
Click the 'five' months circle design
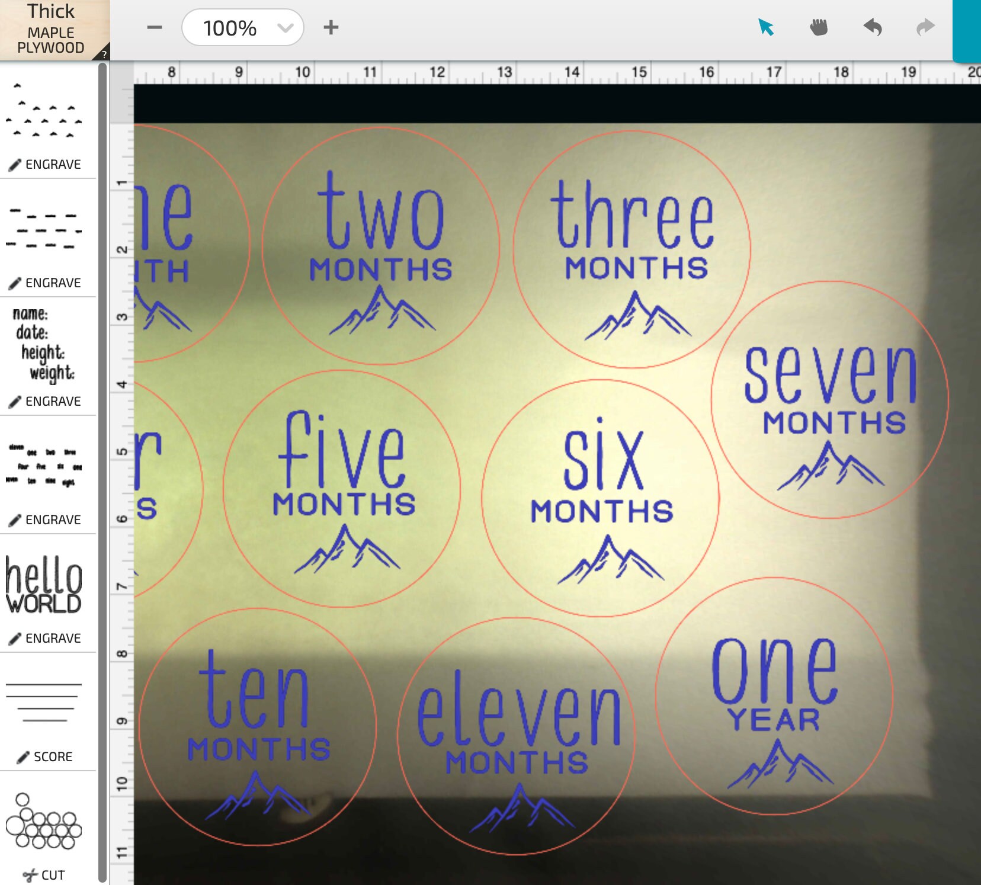[x=342, y=488]
